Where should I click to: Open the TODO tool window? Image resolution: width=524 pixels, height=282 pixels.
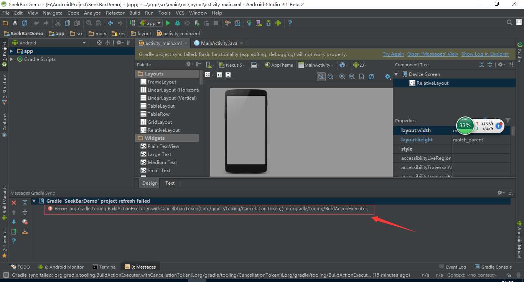[x=20, y=267]
